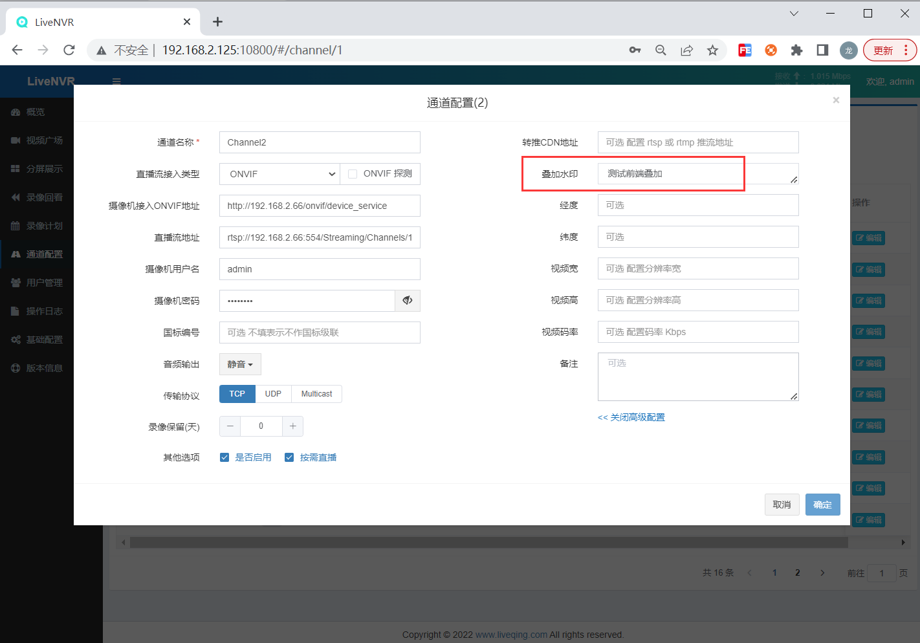Open the browser profile avatar
The height and width of the screenshot is (643, 920).
pyautogui.click(x=848, y=50)
